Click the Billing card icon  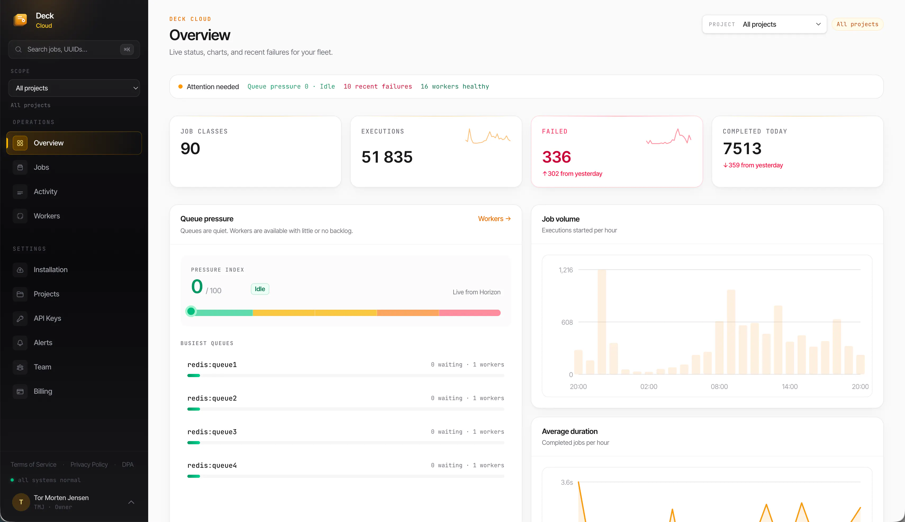20,391
